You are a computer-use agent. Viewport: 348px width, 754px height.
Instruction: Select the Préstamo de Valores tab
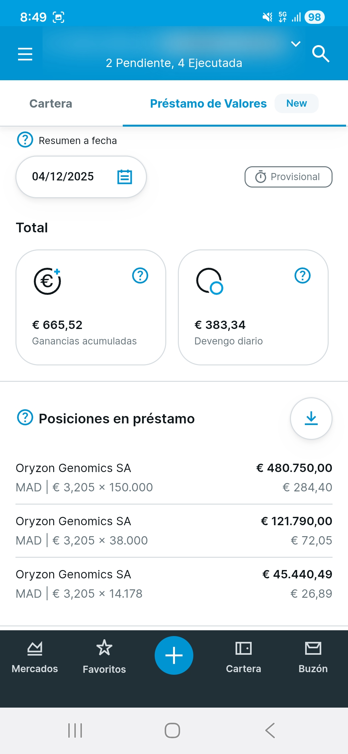[x=208, y=103]
